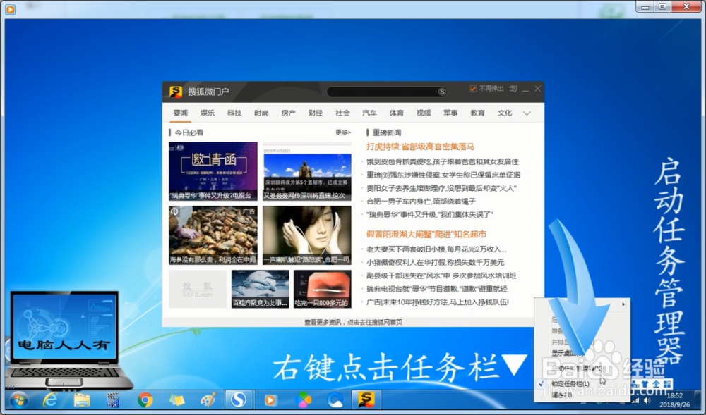Image resolution: width=706 pixels, height=415 pixels.
Task: Click the volume speaker tray icon
Action: coord(647,400)
